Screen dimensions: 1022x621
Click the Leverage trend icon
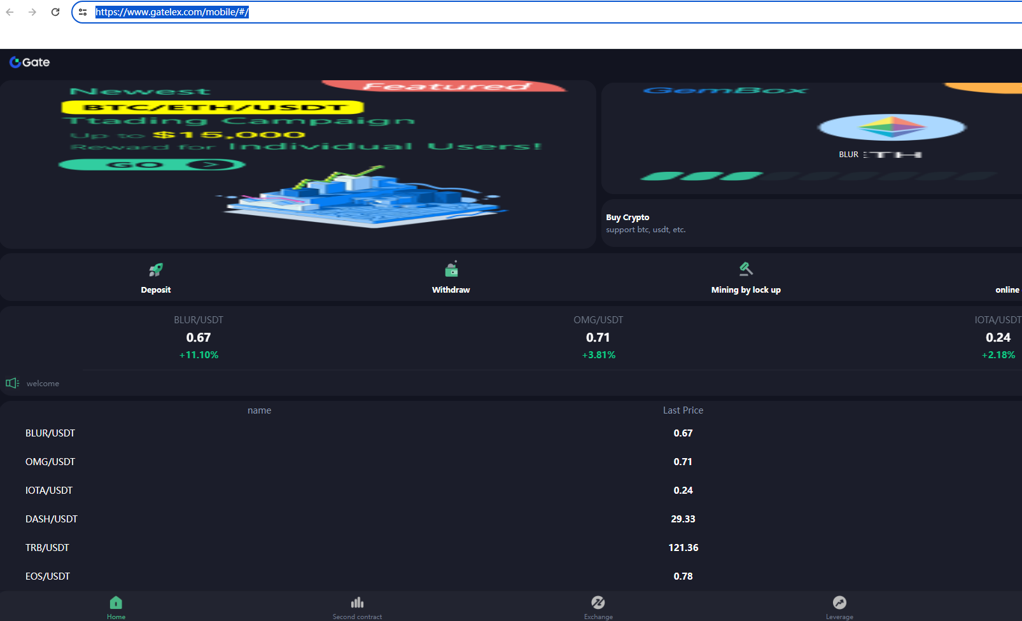click(x=839, y=603)
